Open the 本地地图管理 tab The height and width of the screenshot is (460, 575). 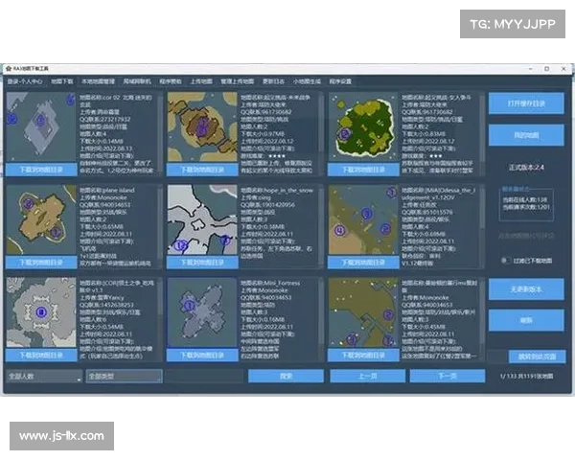pyautogui.click(x=98, y=81)
